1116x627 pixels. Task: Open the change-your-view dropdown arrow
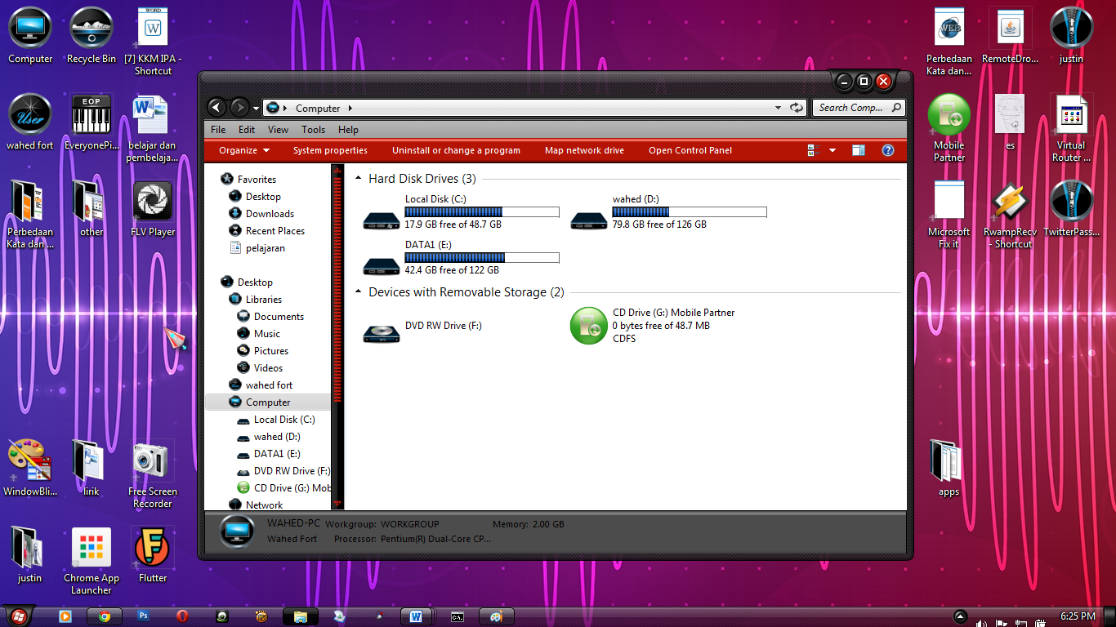point(832,150)
